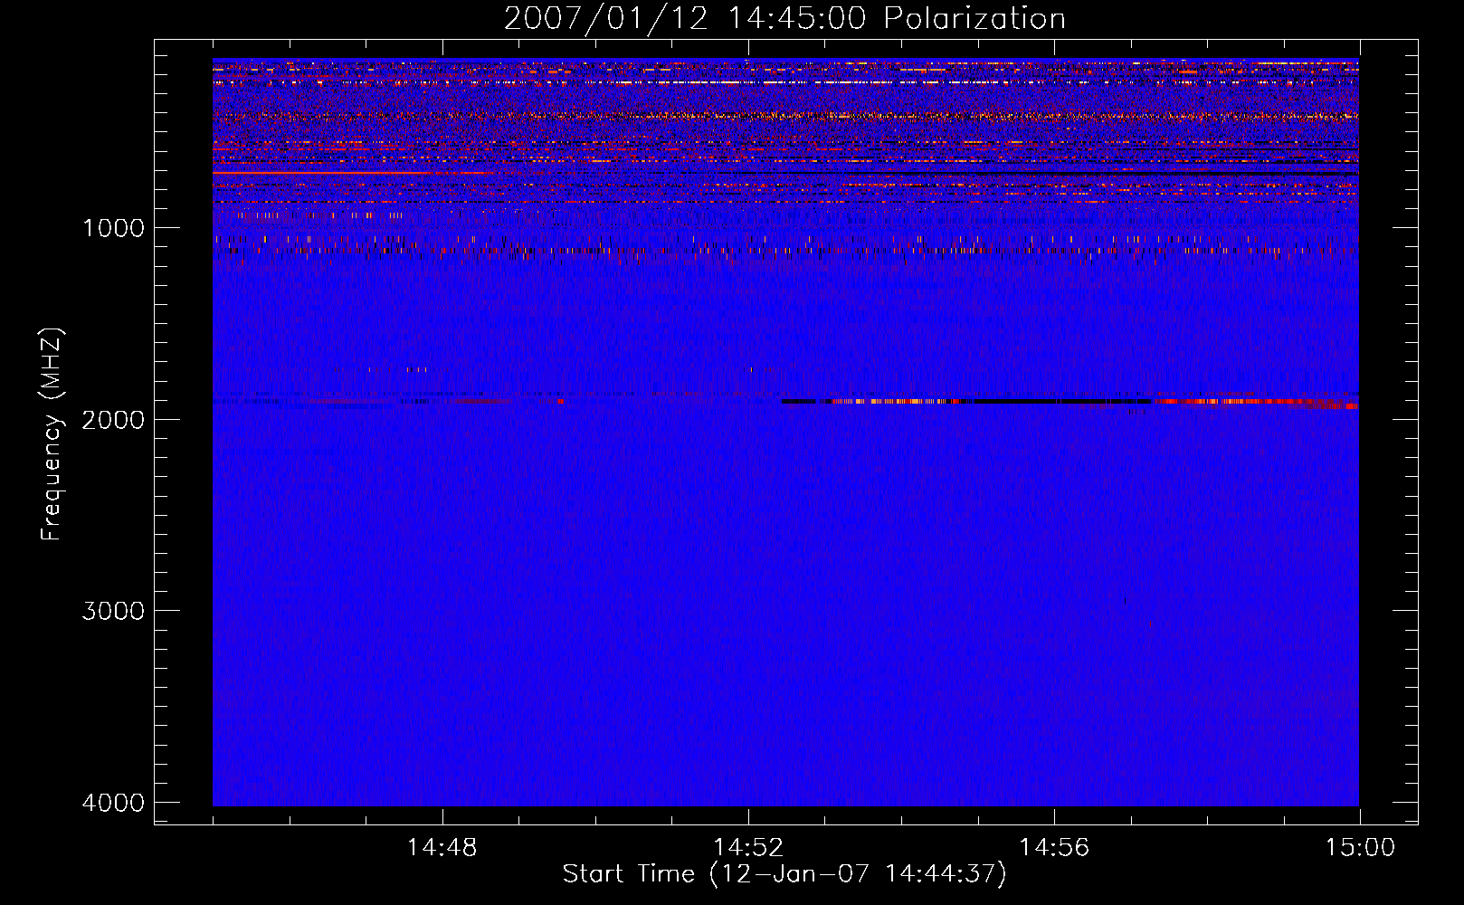Viewport: 1464px width, 905px height.
Task: Click the 14:56 time tick label
Action: pos(1054,848)
